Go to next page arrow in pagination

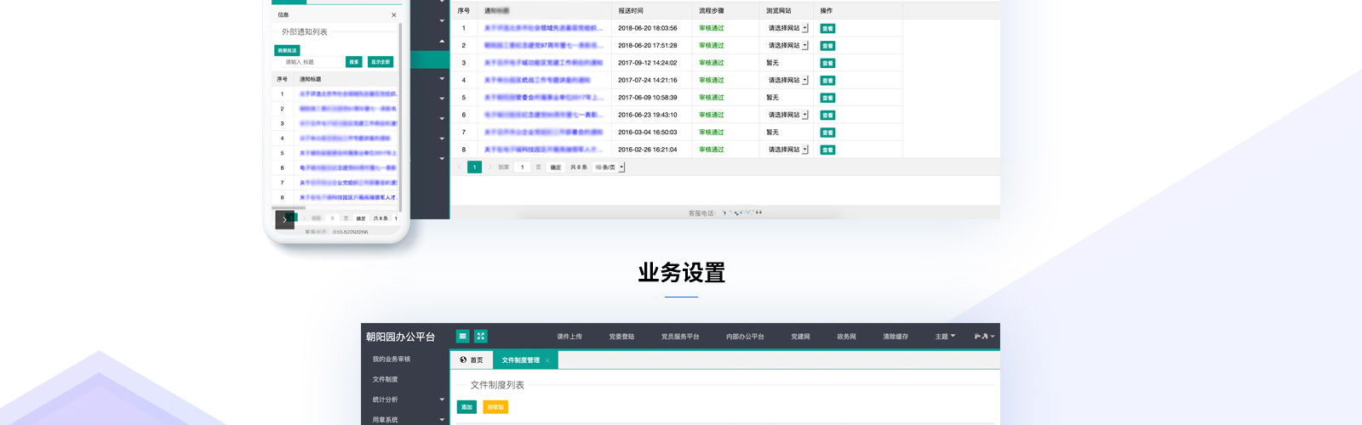(489, 167)
